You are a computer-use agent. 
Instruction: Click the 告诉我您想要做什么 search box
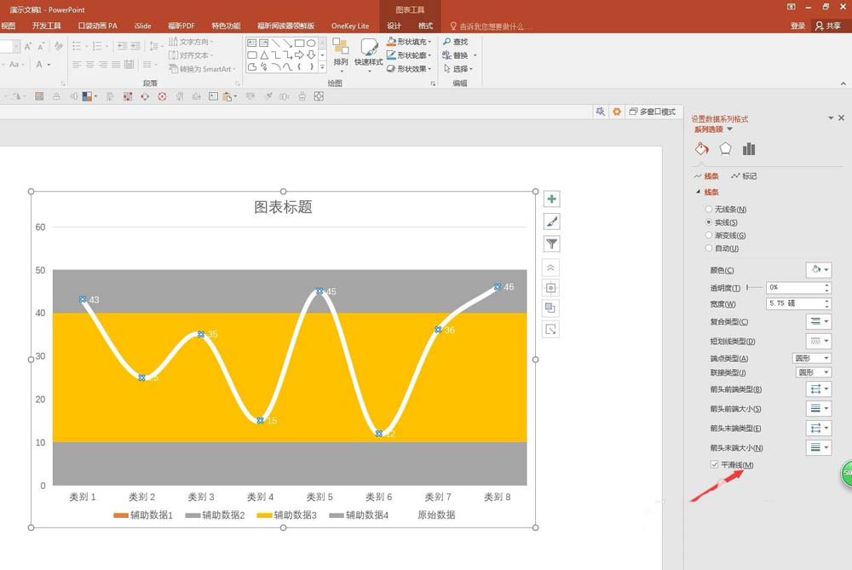492,26
